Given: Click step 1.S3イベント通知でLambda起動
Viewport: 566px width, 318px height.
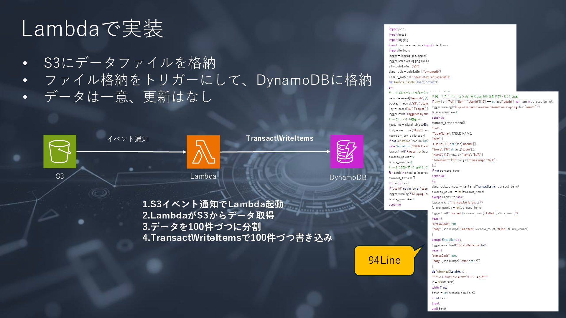Looking at the screenshot, I should pos(213,204).
